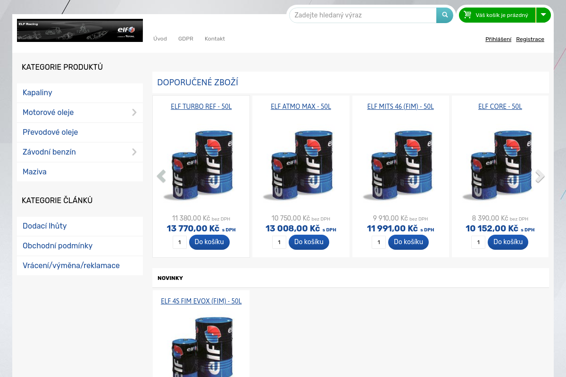Click the magnifier search button
This screenshot has width=566, height=377.
[x=444, y=15]
